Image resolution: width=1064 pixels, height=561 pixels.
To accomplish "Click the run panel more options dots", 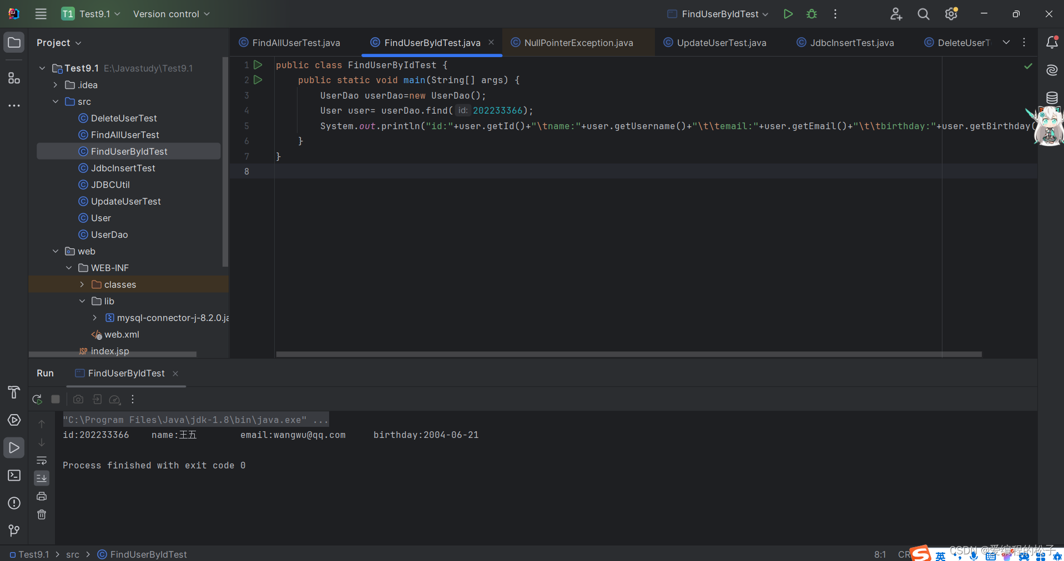I will pos(133,399).
